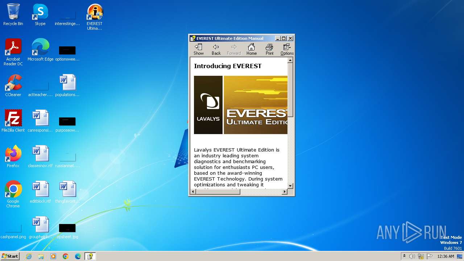Select the Recycle Bin desktop icon

tap(13, 14)
